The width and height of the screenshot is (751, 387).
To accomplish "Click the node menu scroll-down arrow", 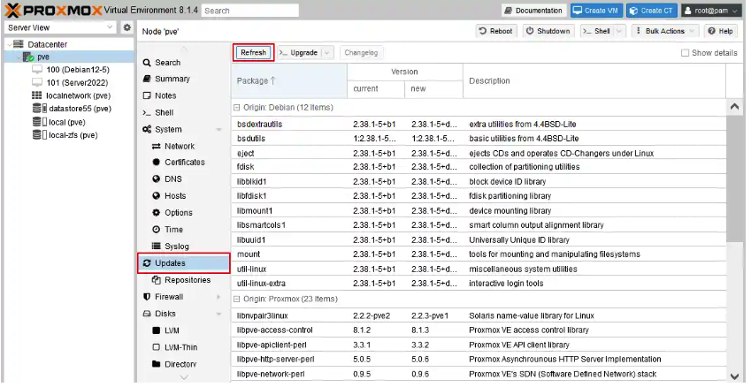I will coord(184,377).
